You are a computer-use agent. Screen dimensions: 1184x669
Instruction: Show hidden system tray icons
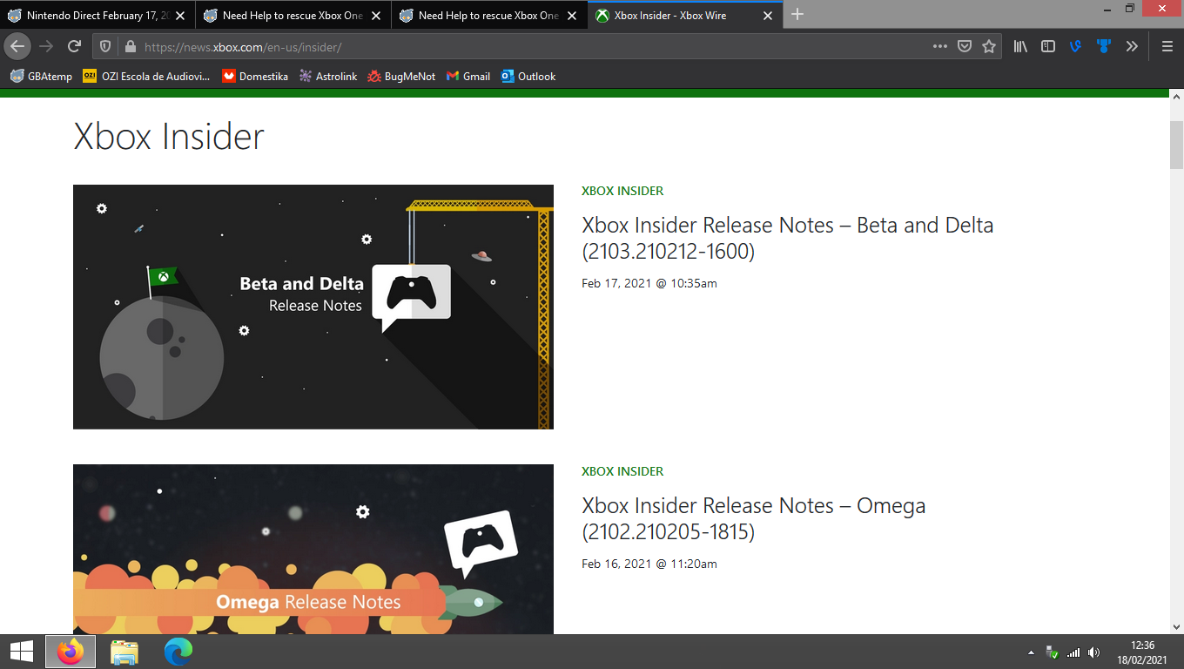click(x=1032, y=652)
